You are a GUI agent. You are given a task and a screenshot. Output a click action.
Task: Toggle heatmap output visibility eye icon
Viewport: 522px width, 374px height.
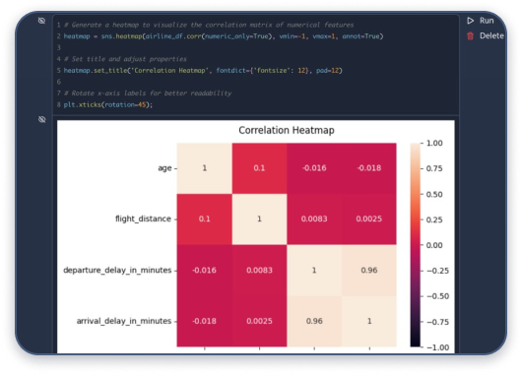pos(42,119)
